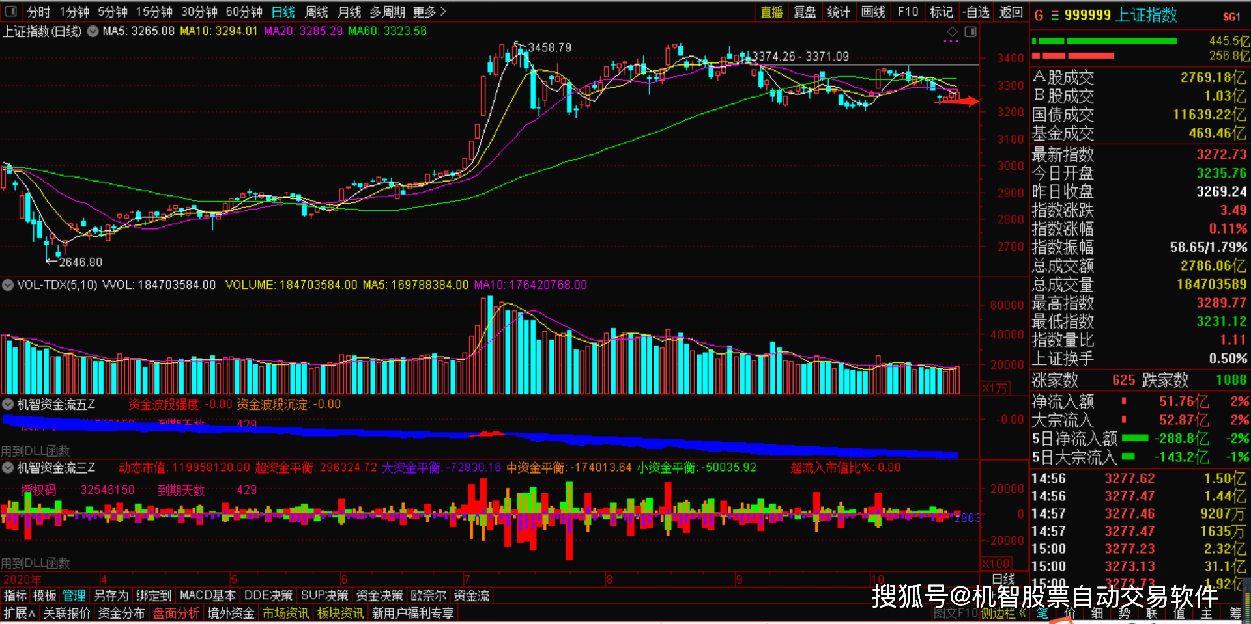Click the 涨家数 625 value
The width and height of the screenshot is (1251, 624).
tap(1123, 379)
